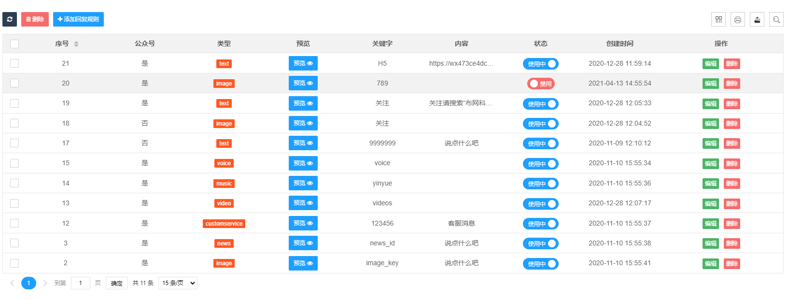
Task: Edit the customservice rule with 编辑
Action: tap(710, 224)
